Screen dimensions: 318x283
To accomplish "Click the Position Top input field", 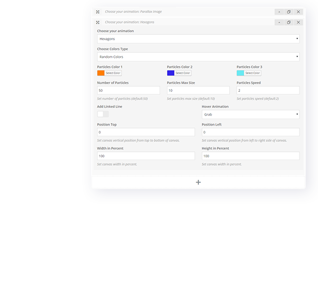I will [x=146, y=133].
